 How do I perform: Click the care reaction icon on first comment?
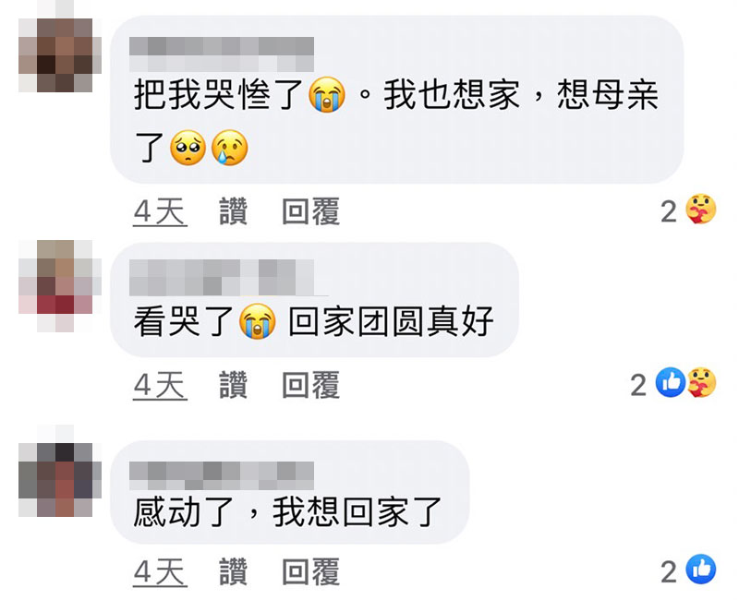coord(700,209)
